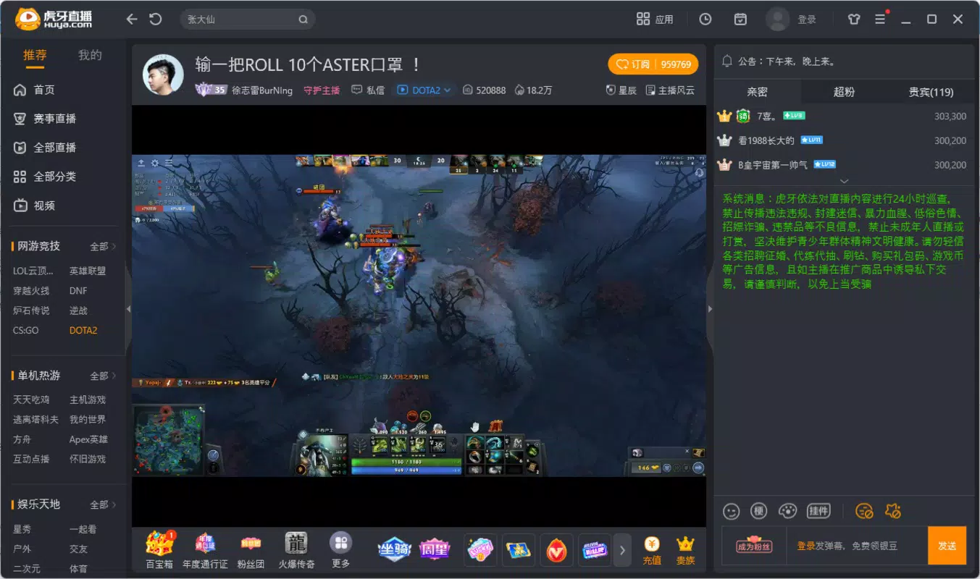Switch to the 我的 tab
The height and width of the screenshot is (579, 980).
(x=90, y=55)
